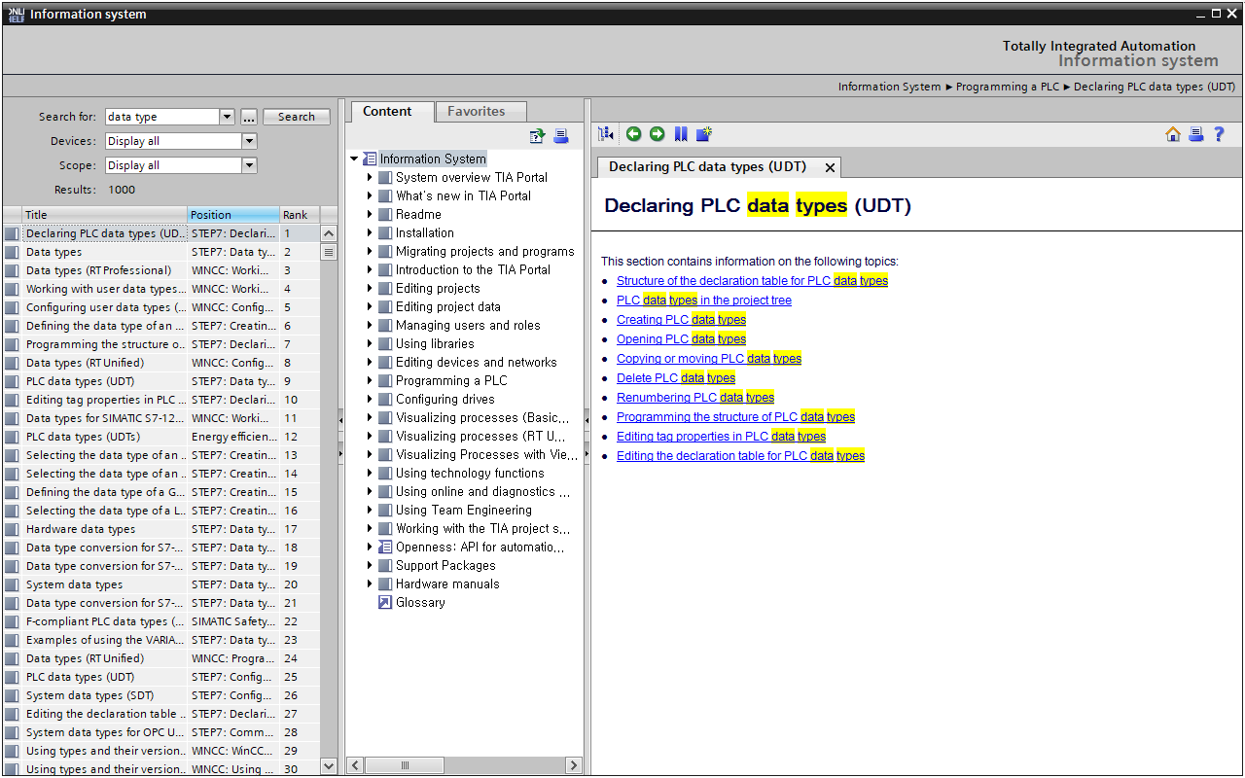
Task: Select the Using Team Engineering tree item
Action: coord(464,510)
